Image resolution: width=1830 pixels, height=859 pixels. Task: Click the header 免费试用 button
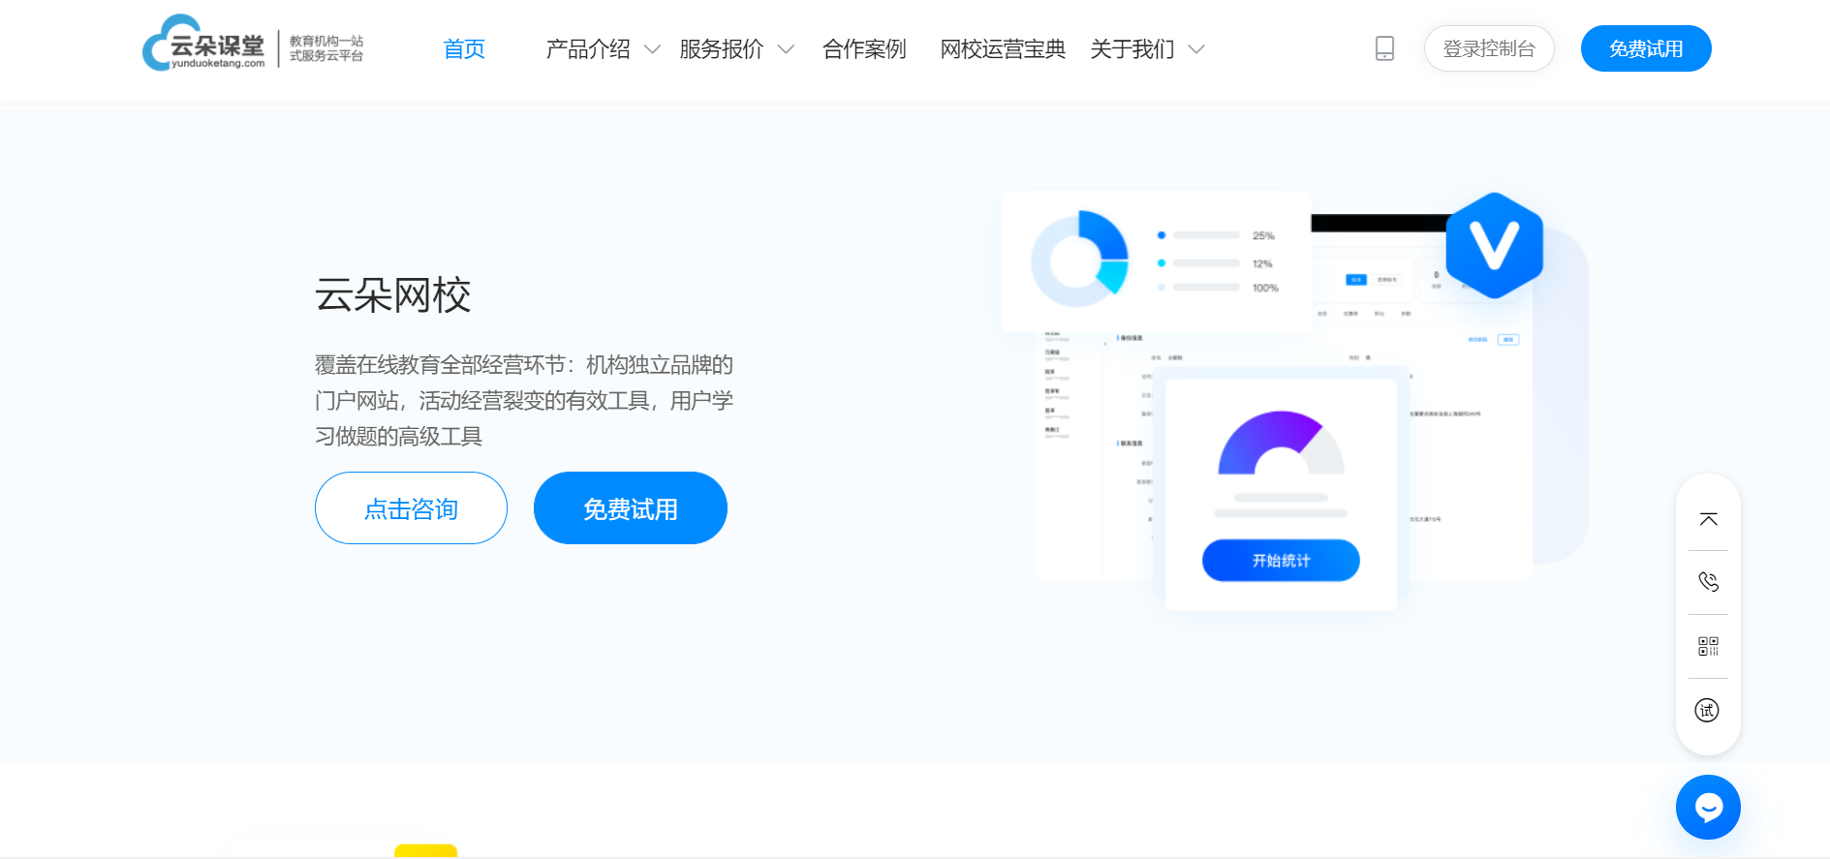pos(1646,48)
